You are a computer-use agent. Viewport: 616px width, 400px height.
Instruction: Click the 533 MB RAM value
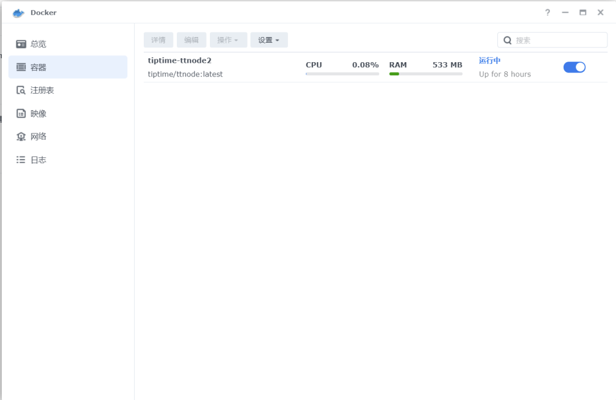(447, 65)
